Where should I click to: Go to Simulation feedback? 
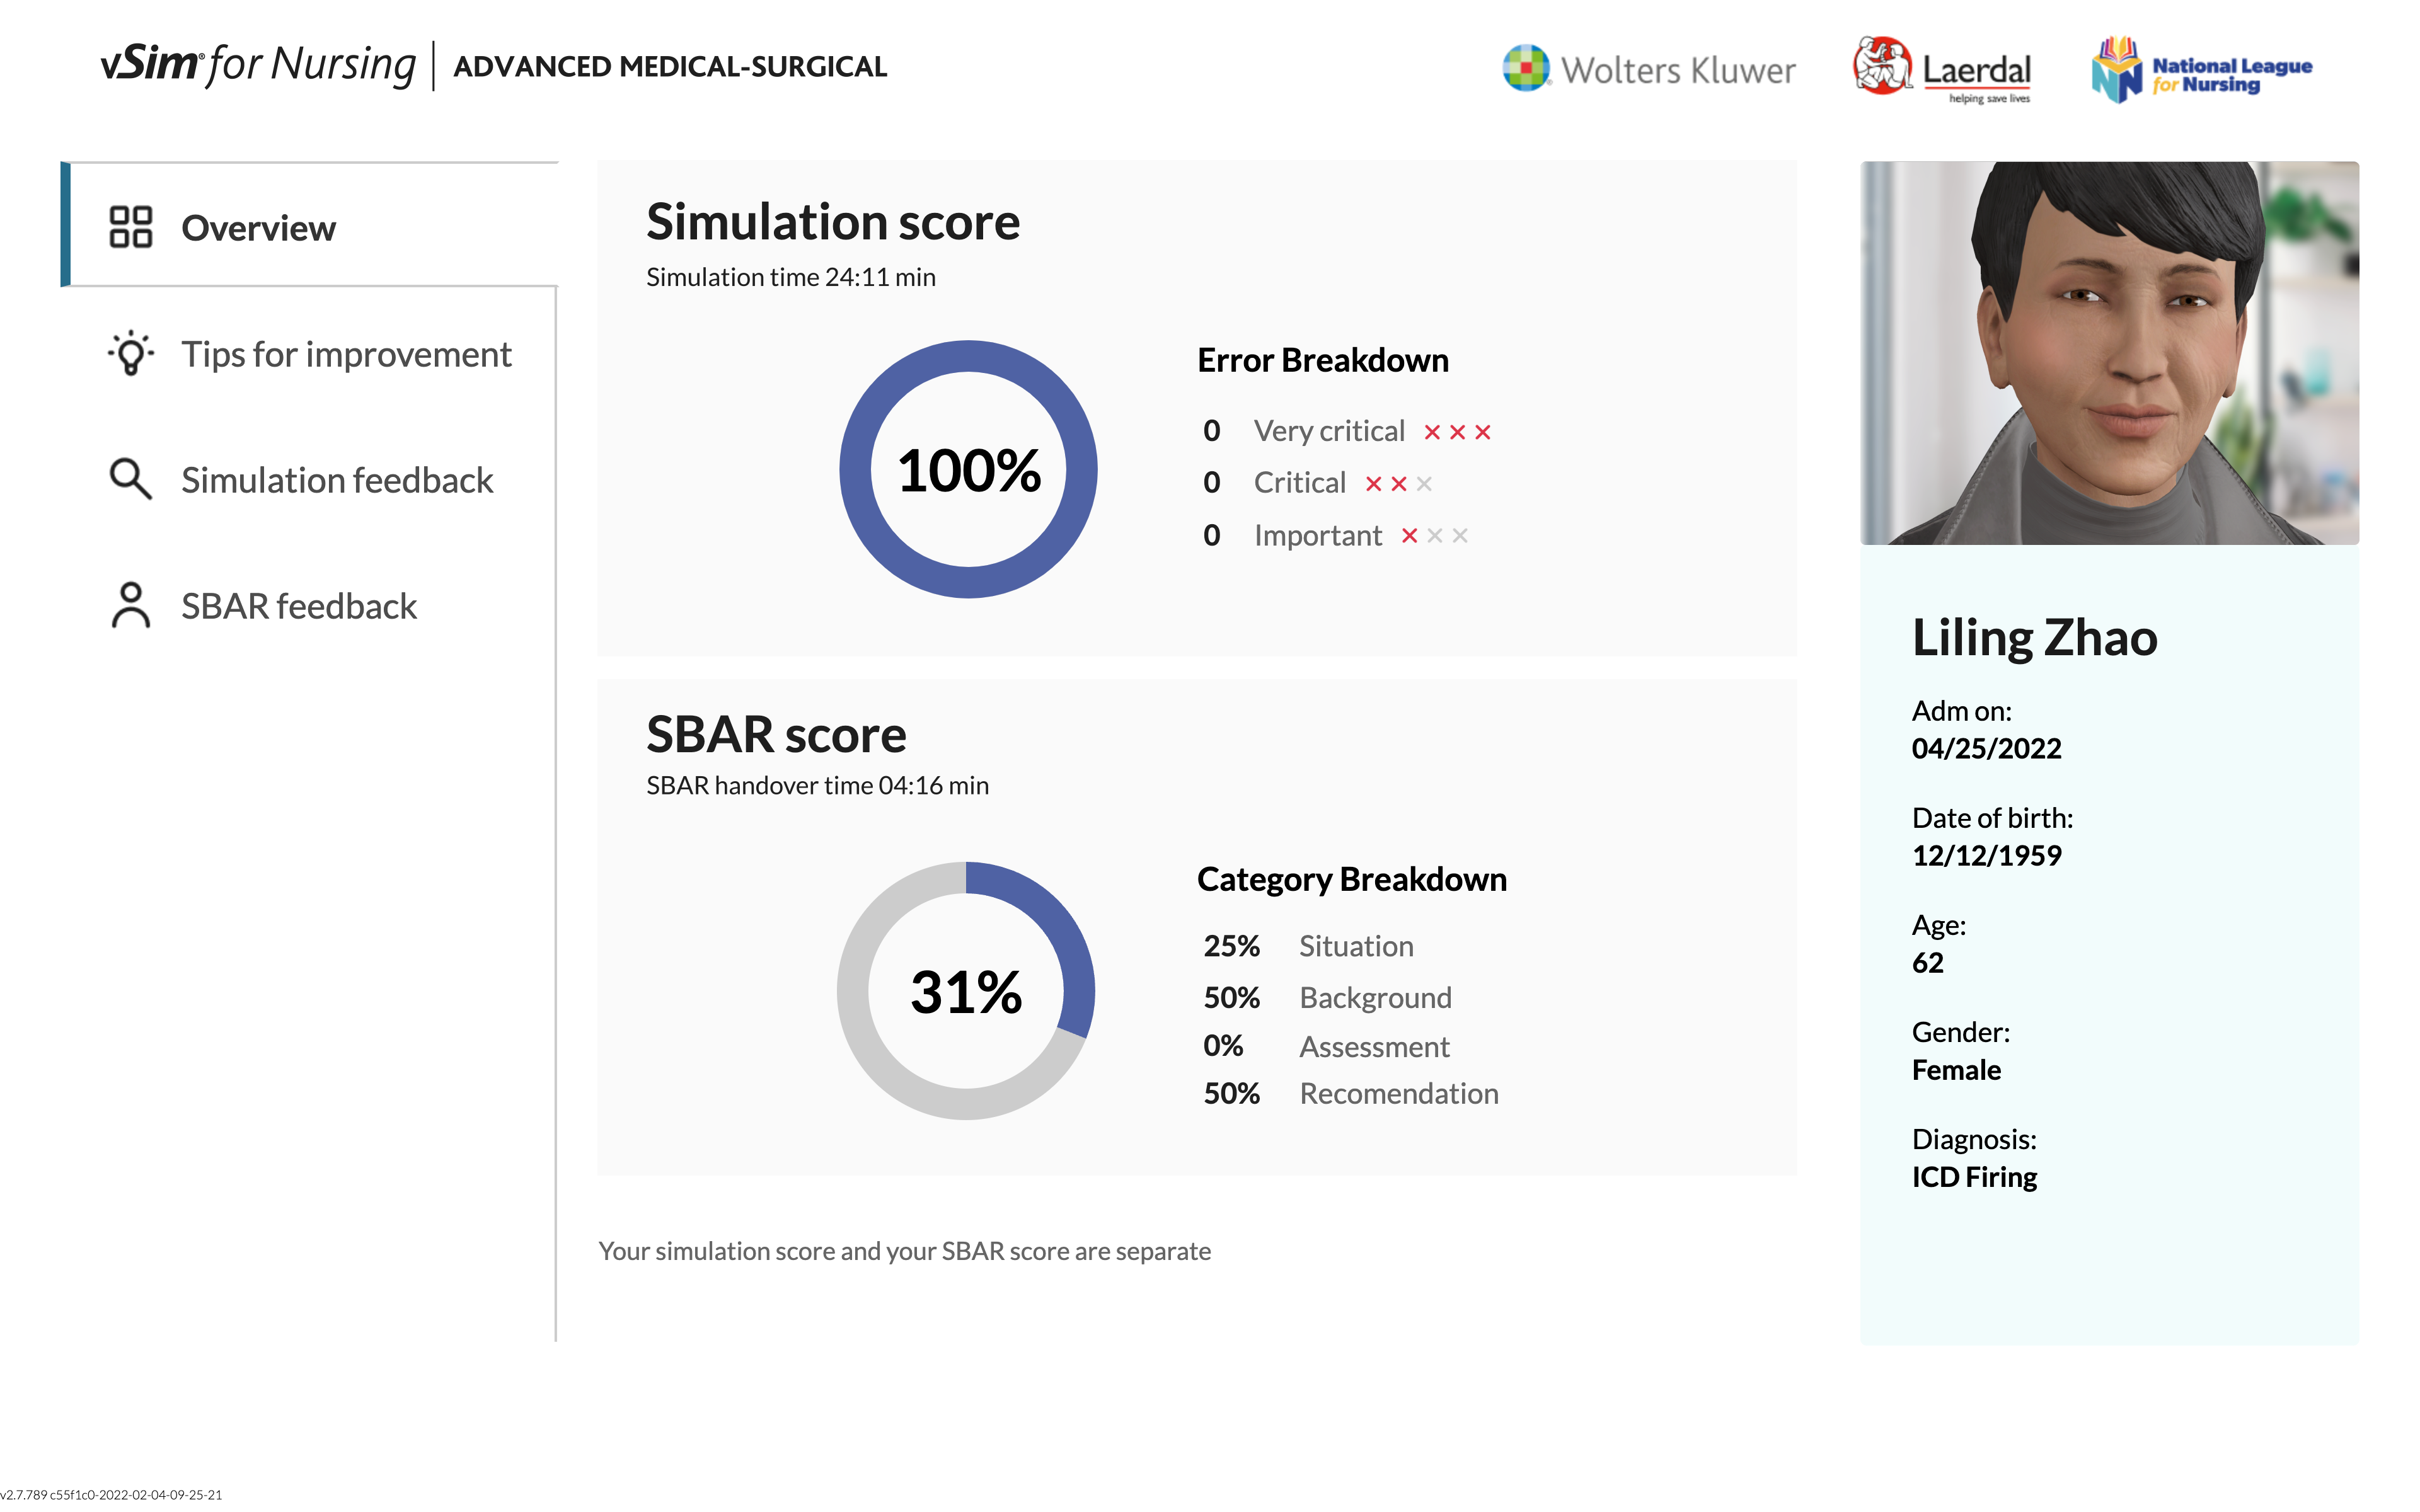(x=337, y=480)
